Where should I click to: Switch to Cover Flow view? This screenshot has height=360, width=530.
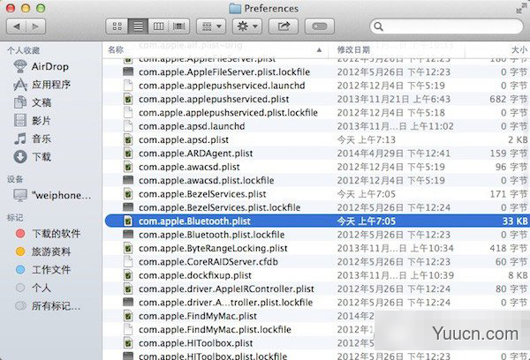tap(178, 26)
